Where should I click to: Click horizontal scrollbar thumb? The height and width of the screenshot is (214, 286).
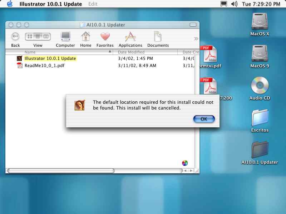point(61,171)
